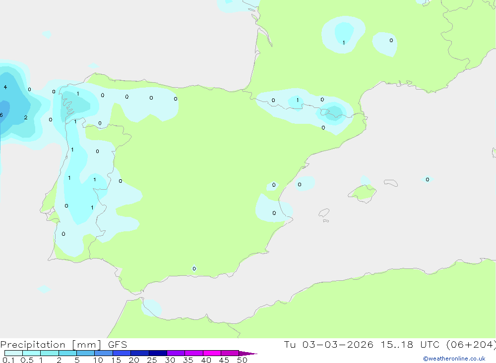Select the 35–40 mm legend swatch
Screen dimensions: 496x363
pyautogui.click(x=193, y=353)
